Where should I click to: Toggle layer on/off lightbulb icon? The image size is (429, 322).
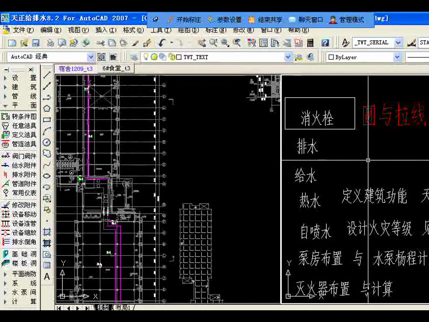pyautogui.click(x=146, y=57)
